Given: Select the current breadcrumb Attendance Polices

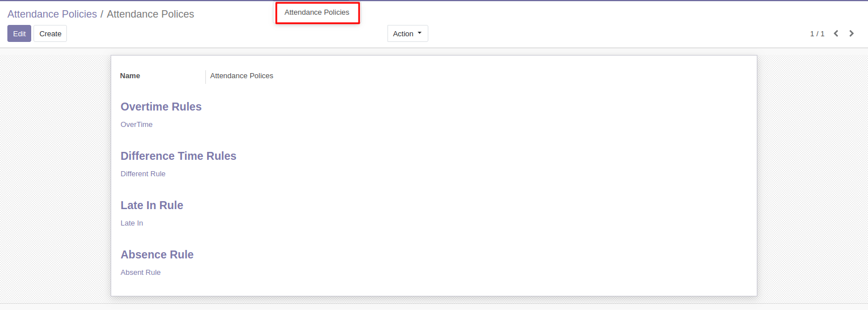Looking at the screenshot, I should coord(150,14).
